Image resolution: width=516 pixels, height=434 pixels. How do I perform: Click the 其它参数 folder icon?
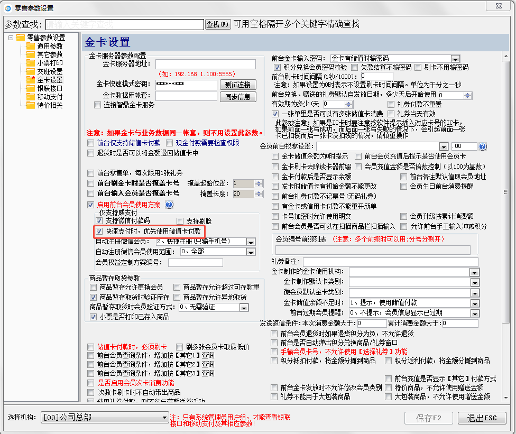pos(31,54)
